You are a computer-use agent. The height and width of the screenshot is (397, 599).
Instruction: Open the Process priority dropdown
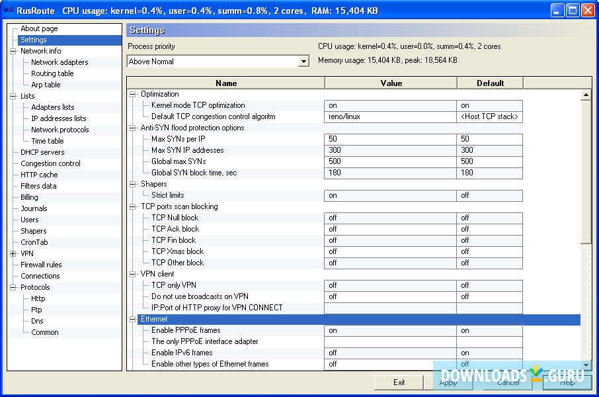pyautogui.click(x=303, y=62)
